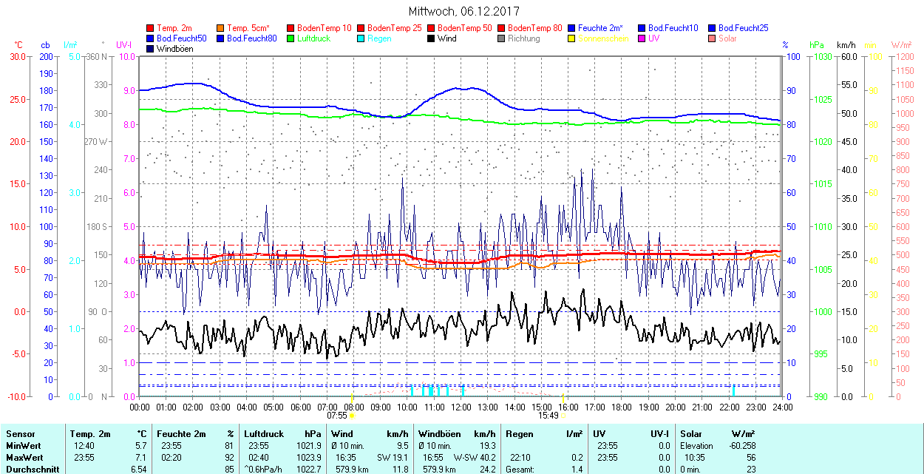Click the 12:00 label on time axis
Image resolution: width=924 pixels, height=474 pixels.
[461, 407]
